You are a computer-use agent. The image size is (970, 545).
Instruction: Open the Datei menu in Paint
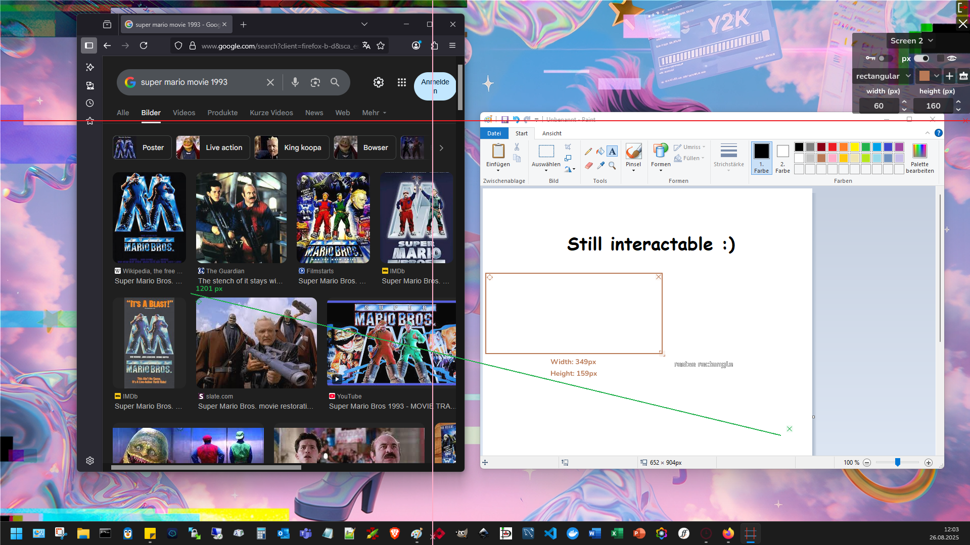point(494,133)
